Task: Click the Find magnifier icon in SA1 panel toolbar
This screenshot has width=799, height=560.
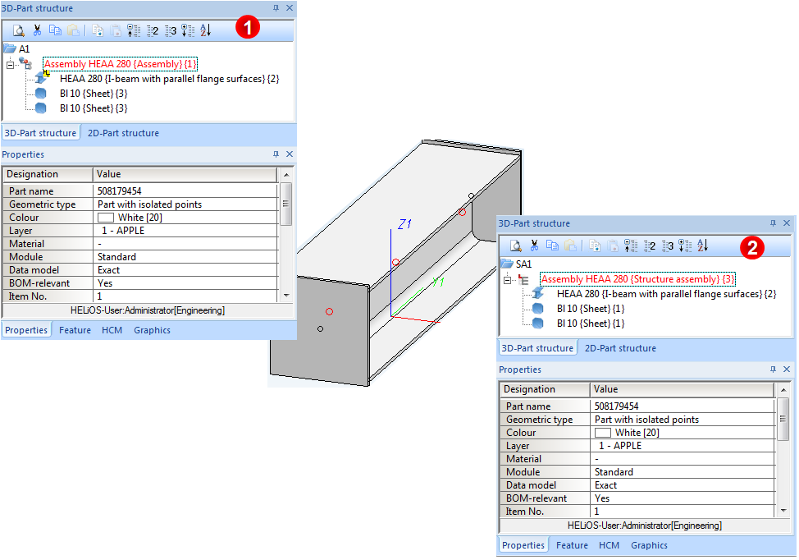Action: (x=516, y=246)
